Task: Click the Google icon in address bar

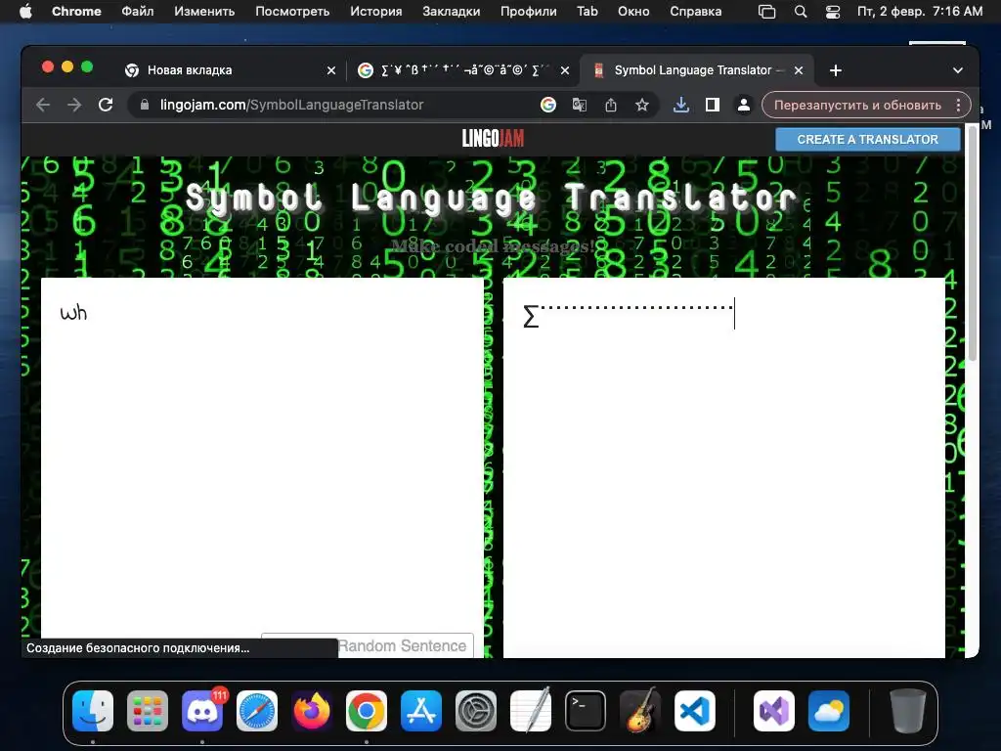Action: coord(548,105)
